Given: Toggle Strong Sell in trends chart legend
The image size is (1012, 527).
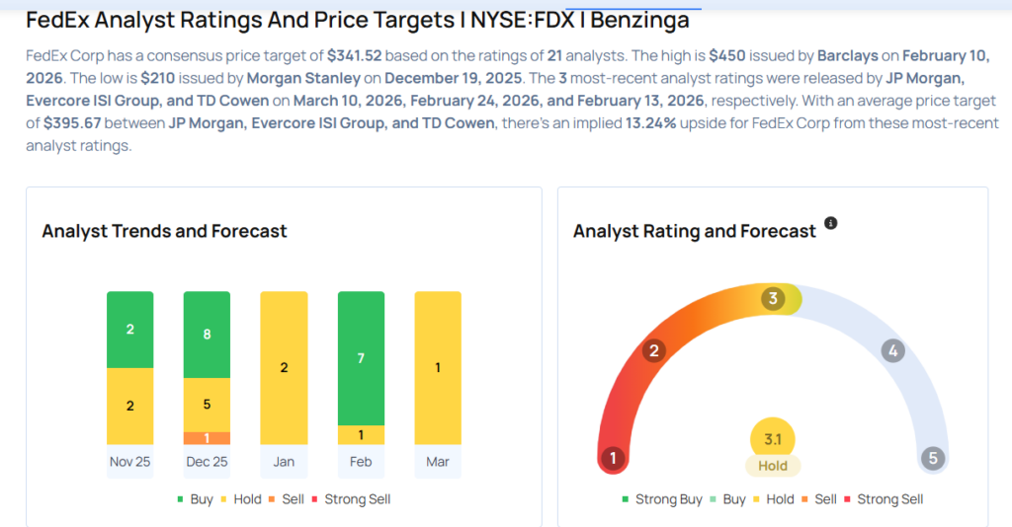Looking at the screenshot, I should (351, 499).
